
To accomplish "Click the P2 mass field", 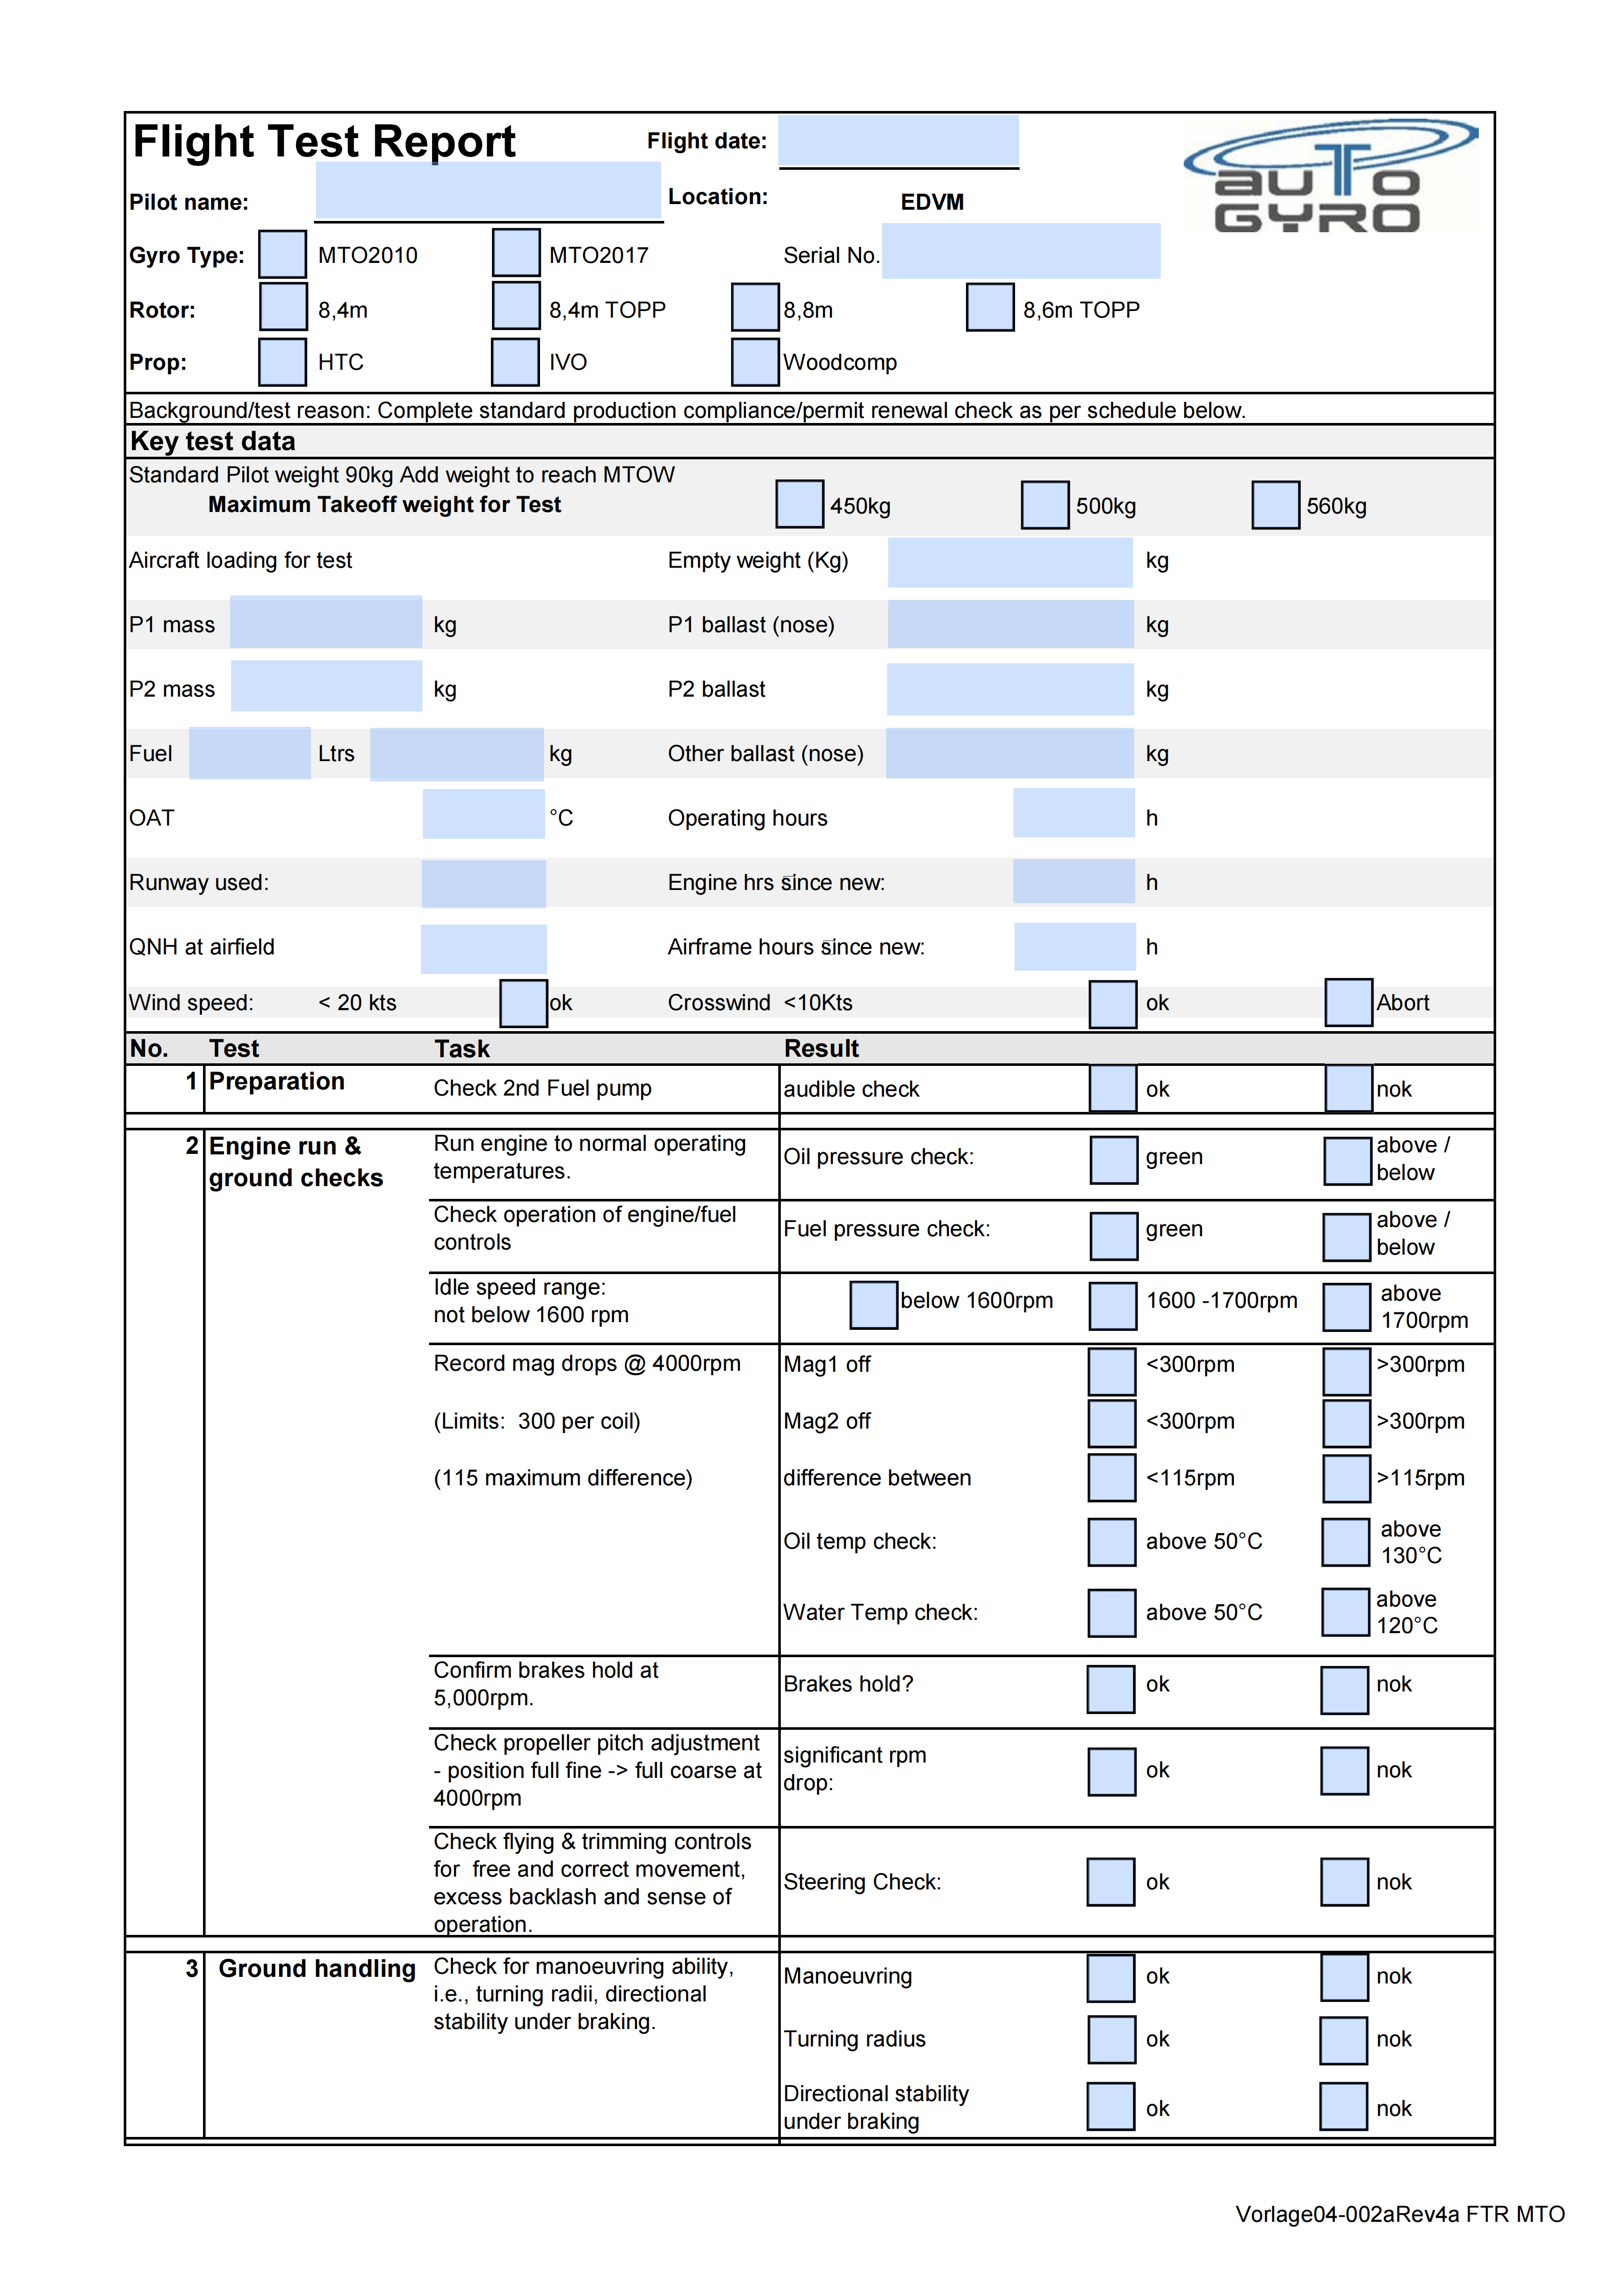I will (x=327, y=686).
